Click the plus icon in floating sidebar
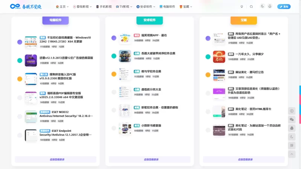301x169 pixels. 292,111
